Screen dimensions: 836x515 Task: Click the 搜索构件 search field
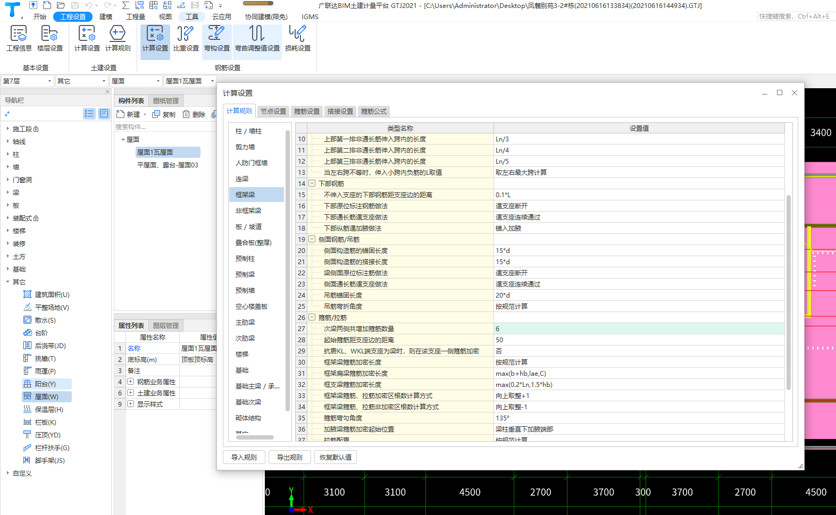165,126
